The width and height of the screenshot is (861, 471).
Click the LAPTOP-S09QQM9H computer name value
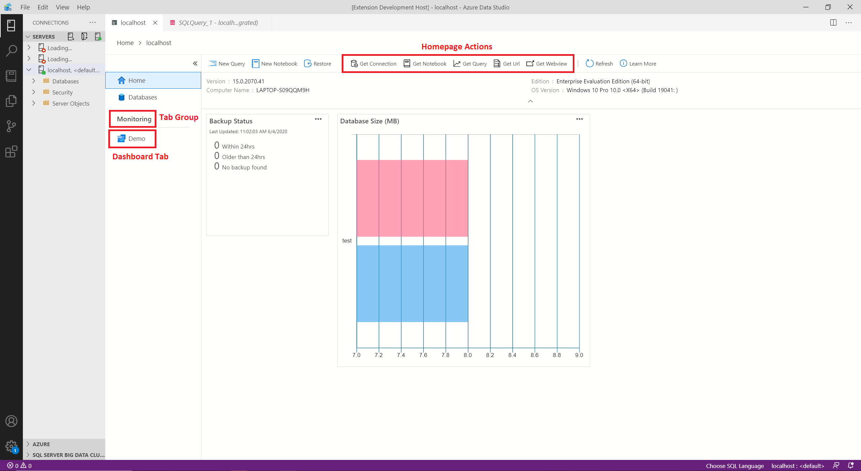pos(283,90)
